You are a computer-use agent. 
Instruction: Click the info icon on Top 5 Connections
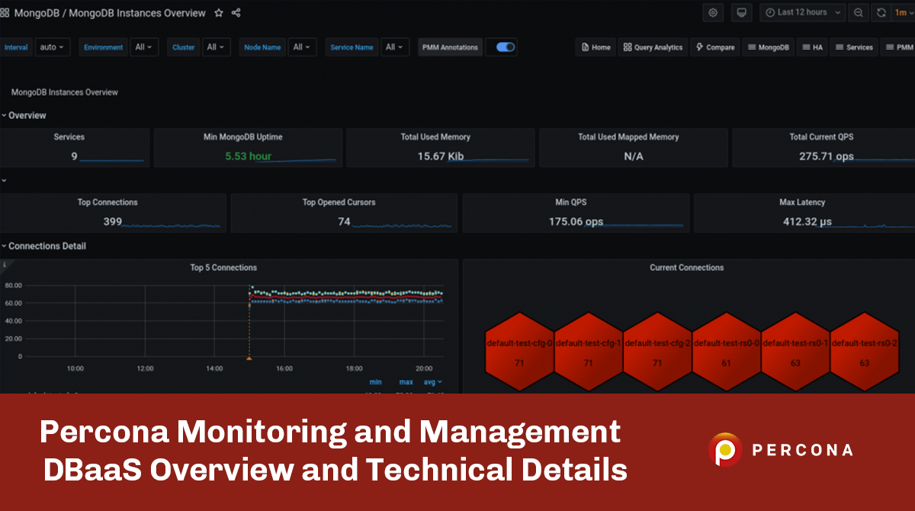tap(4, 265)
